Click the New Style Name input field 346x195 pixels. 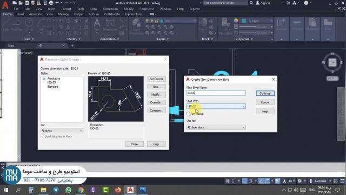pyautogui.click(x=216, y=93)
